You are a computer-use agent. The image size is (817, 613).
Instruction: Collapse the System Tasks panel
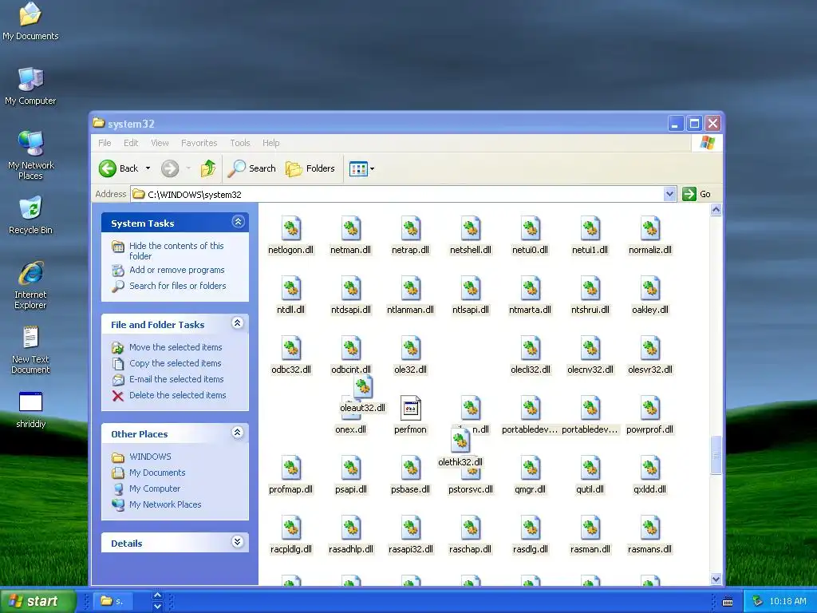pos(238,222)
